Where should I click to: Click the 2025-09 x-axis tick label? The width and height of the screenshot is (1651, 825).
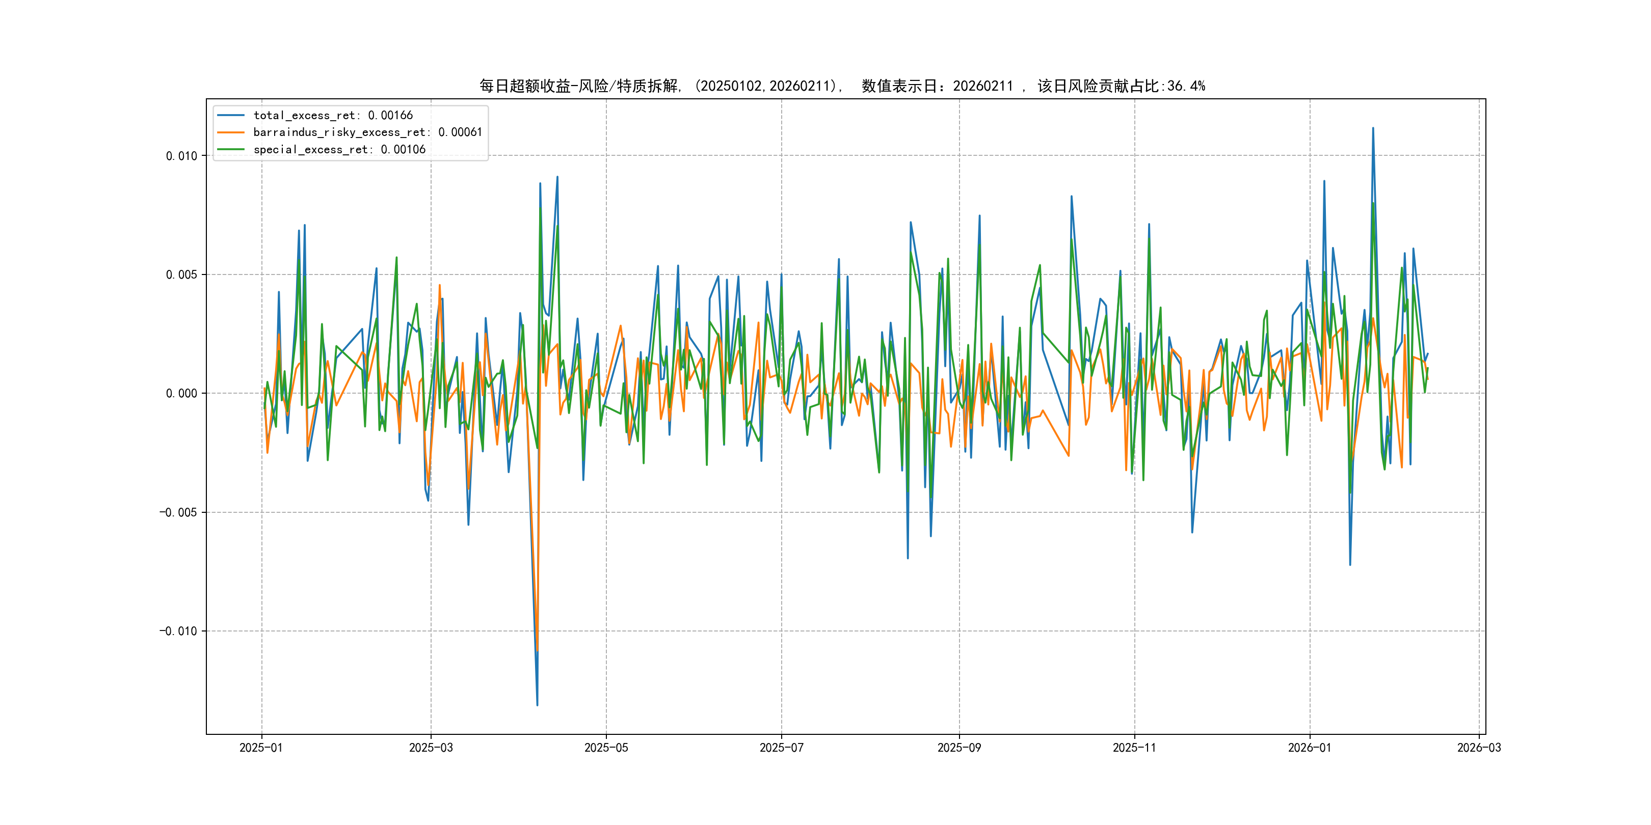(x=959, y=748)
